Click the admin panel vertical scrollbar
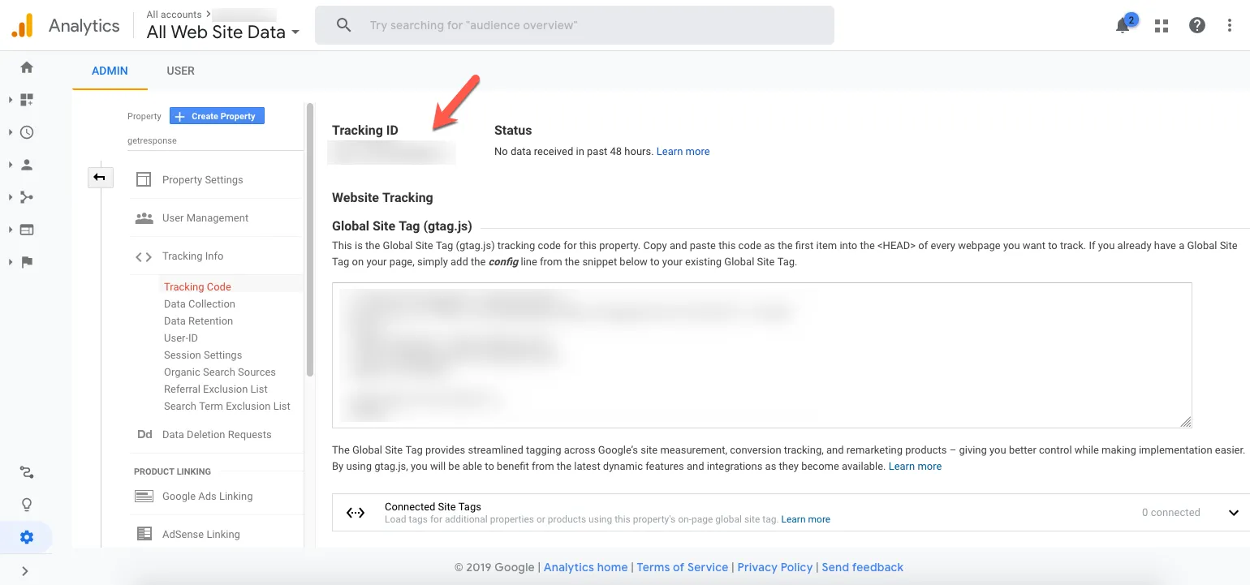The height and width of the screenshot is (585, 1250). pos(309,243)
